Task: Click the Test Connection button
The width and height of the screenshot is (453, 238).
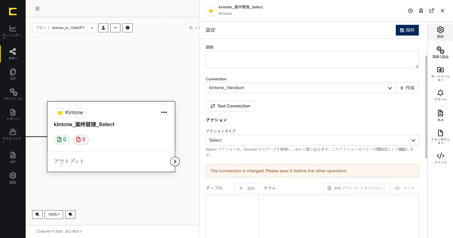Action: (230, 106)
